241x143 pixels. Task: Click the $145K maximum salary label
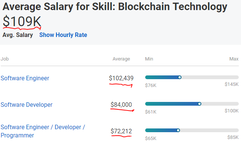click(x=232, y=84)
